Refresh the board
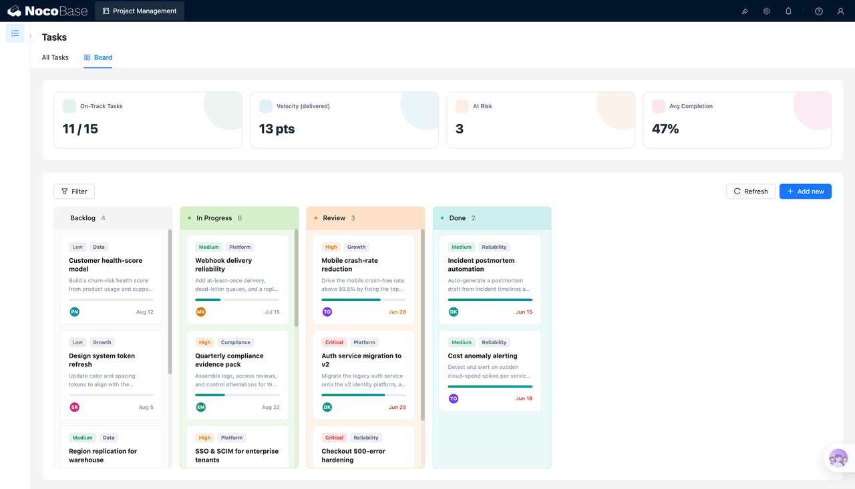Image resolution: width=855 pixels, height=489 pixels. click(x=751, y=191)
